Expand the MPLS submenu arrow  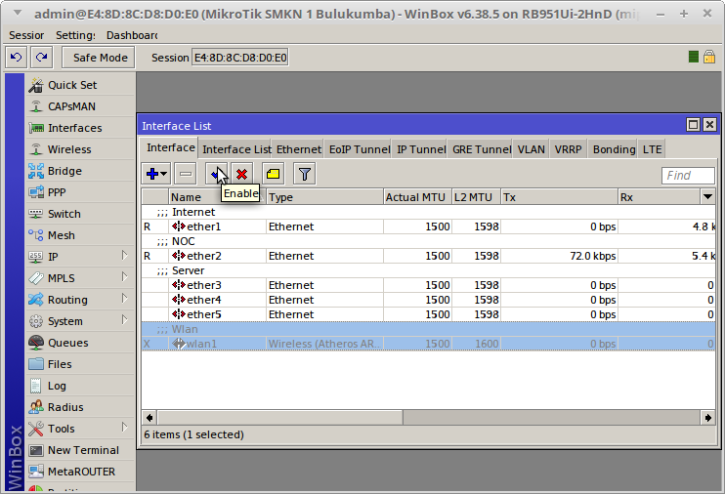(124, 277)
